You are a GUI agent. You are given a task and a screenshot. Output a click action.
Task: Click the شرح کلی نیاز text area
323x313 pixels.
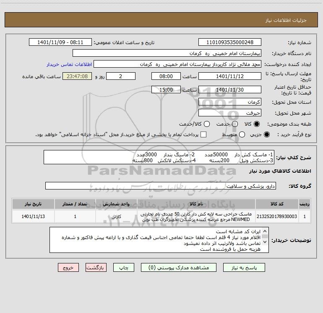pyautogui.click(x=159, y=157)
